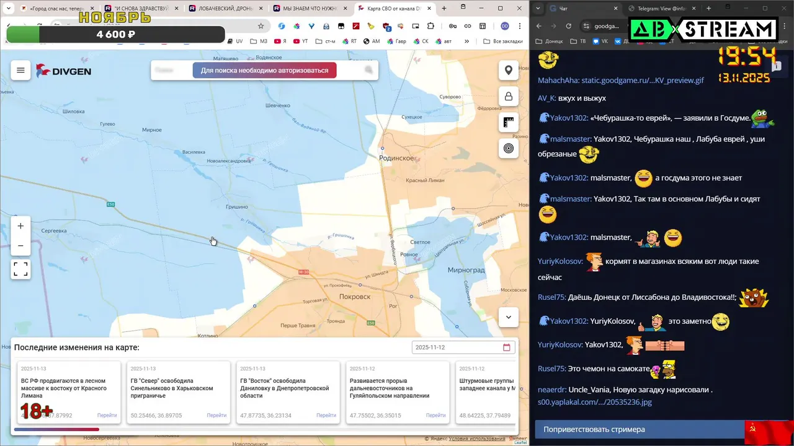Go back in the right browser
This screenshot has width=794, height=446.
pos(538,26)
